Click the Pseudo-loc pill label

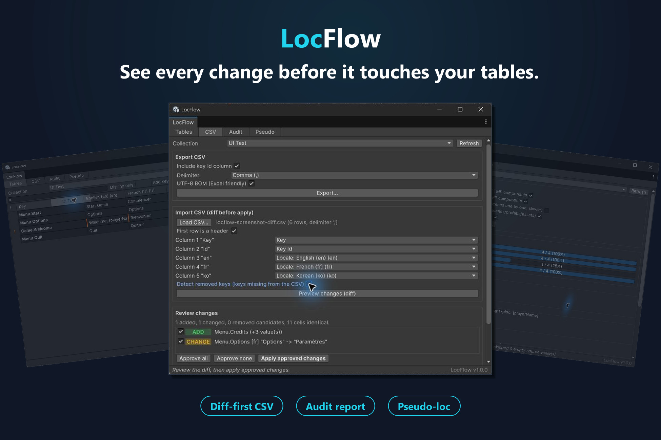tap(424, 406)
